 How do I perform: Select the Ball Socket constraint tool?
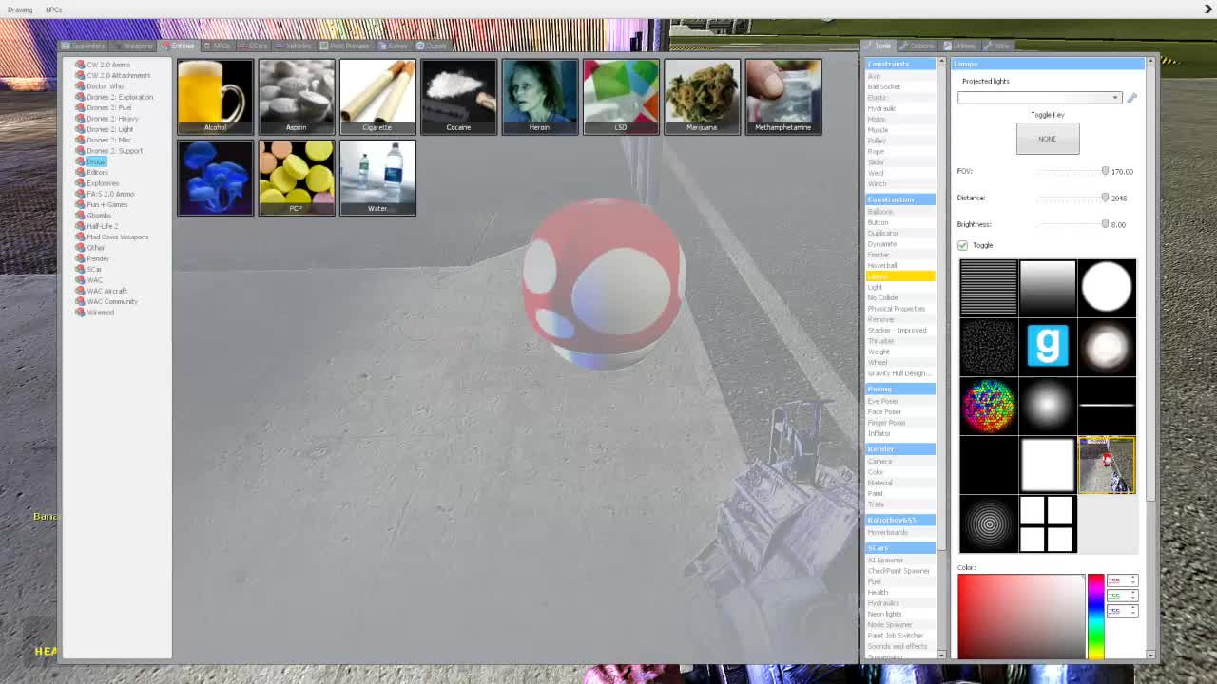(x=884, y=86)
